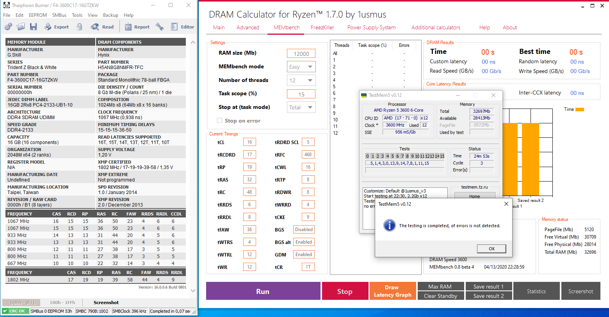The height and width of the screenshot is (317, 609).
Task: Open the MEMbench mode dropdown
Action: click(x=301, y=67)
